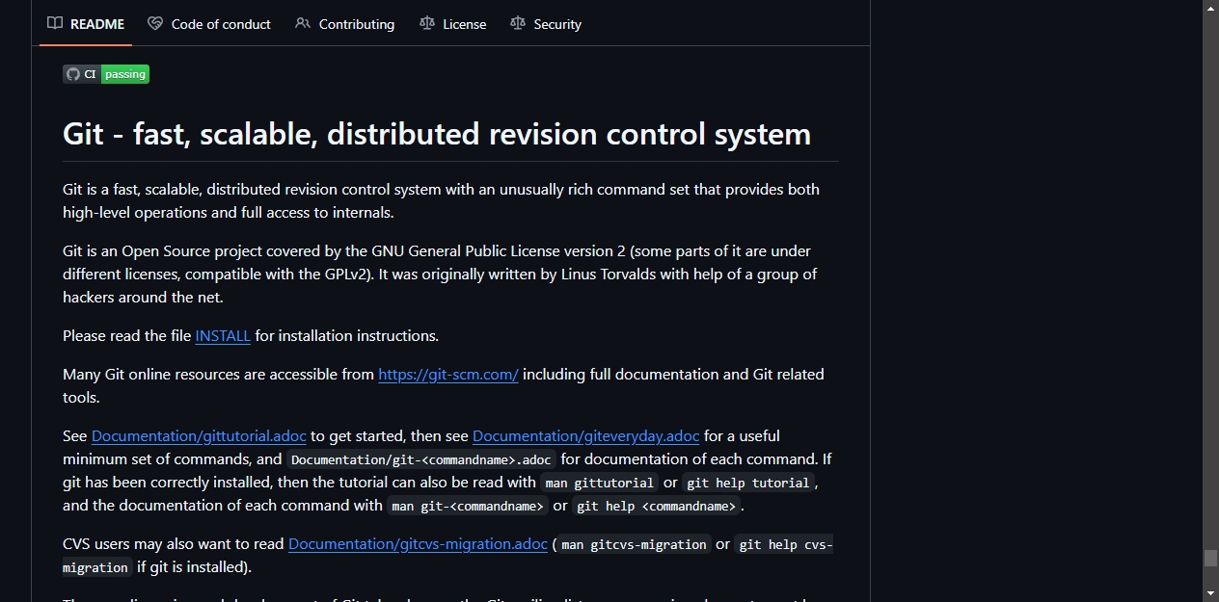Click 'Documentation/git-<commandname>.adoc' code text
This screenshot has height=602, width=1219.
[x=421, y=459]
